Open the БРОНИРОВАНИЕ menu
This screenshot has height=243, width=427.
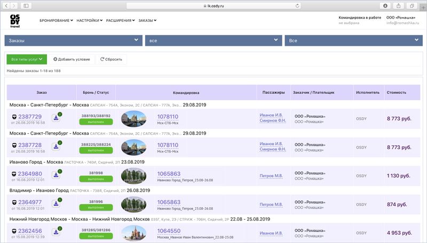[56, 20]
